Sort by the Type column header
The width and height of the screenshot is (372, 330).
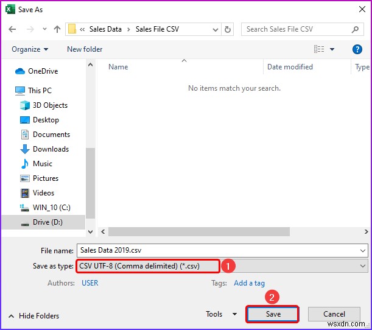click(x=362, y=67)
